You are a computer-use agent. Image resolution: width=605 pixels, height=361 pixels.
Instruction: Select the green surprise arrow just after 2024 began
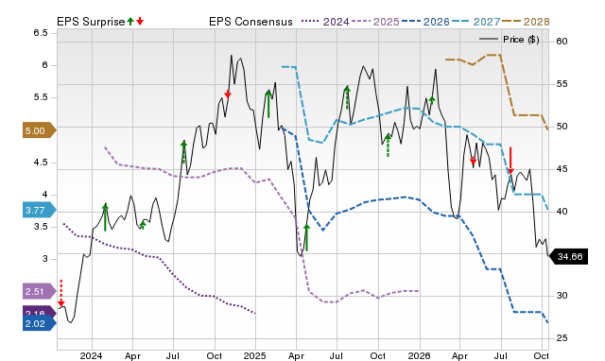(105, 217)
